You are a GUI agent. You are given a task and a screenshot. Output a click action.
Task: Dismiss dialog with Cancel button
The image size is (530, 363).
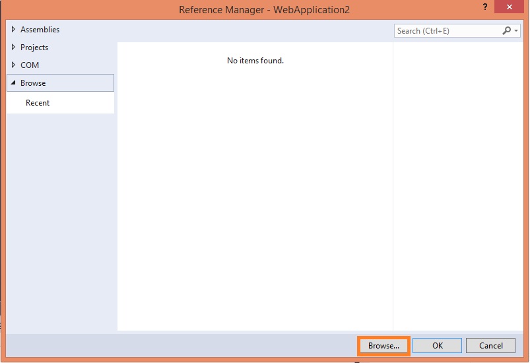coord(490,345)
